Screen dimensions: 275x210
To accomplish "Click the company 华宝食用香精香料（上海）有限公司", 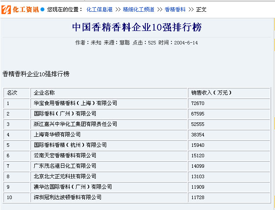I will [75, 103].
